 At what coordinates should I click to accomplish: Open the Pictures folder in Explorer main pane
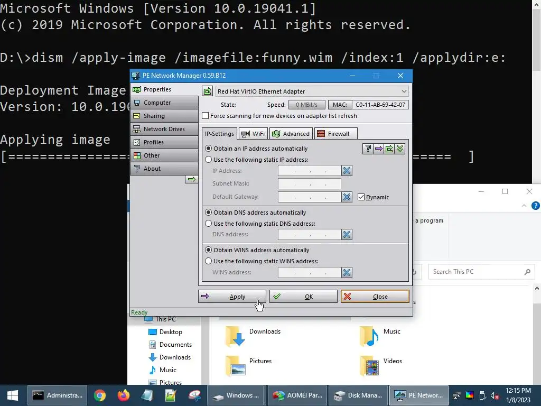coord(248,366)
